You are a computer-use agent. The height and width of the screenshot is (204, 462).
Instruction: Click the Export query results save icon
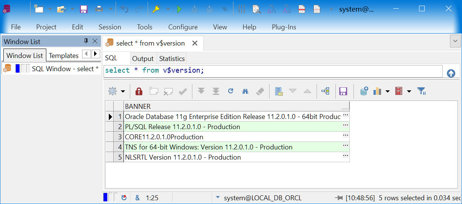pyautogui.click(x=343, y=91)
